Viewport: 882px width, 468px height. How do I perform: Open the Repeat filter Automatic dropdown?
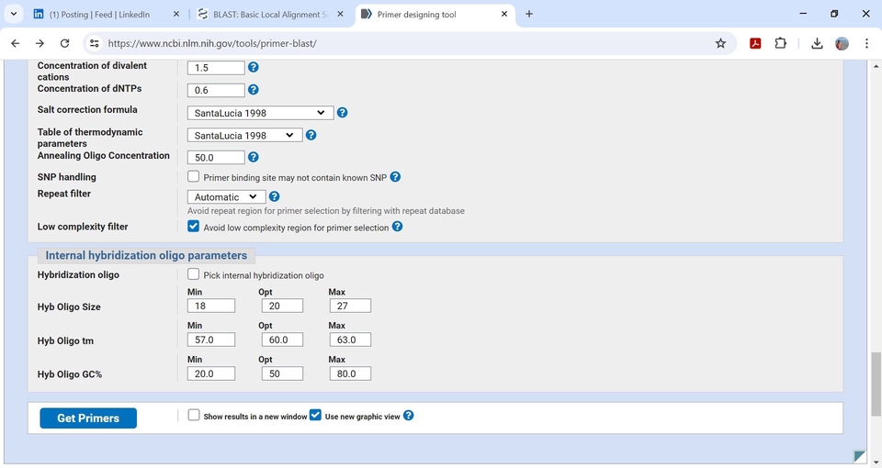coord(226,196)
